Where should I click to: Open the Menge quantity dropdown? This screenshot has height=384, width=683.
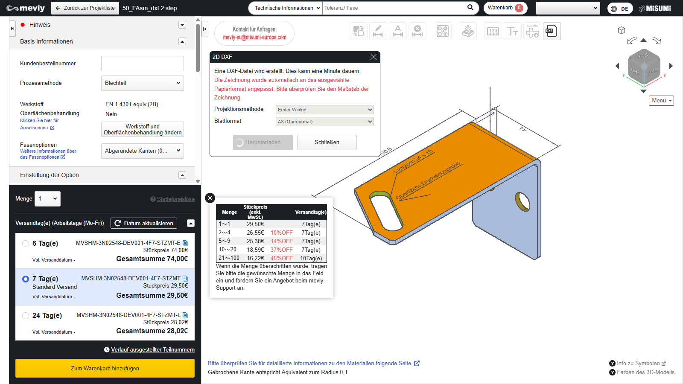tap(47, 199)
